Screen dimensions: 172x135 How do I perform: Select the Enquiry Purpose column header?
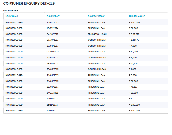pos(96,16)
